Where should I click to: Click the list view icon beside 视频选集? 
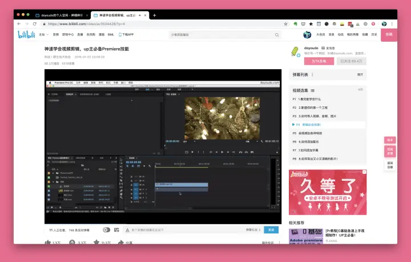coord(312,90)
